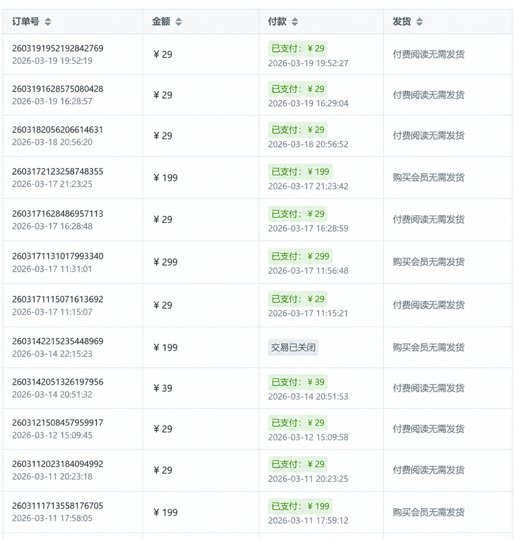The image size is (514, 539).
Task: Click order time 2026-03-17 11:31:01
Action: [52, 269]
